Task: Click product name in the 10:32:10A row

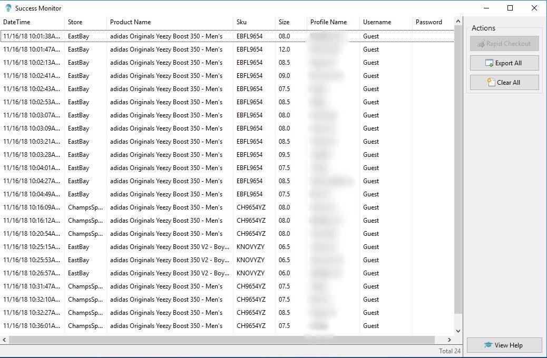Action: pos(167,300)
